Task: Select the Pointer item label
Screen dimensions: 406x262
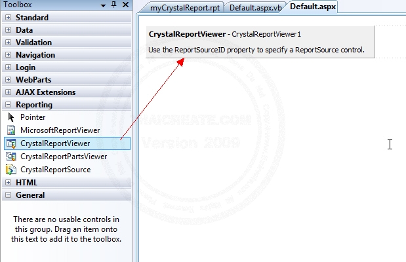Action: click(33, 117)
